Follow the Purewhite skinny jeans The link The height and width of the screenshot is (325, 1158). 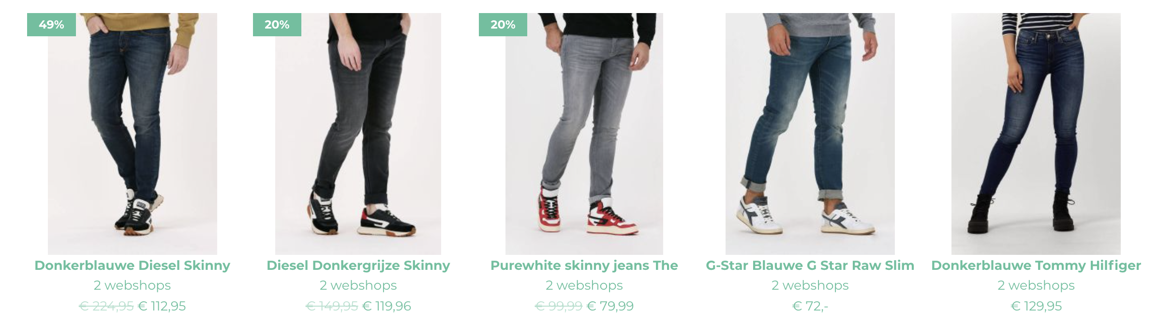click(x=584, y=266)
